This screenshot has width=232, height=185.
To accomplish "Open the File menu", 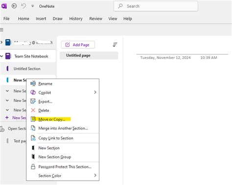I will [x=6, y=19].
